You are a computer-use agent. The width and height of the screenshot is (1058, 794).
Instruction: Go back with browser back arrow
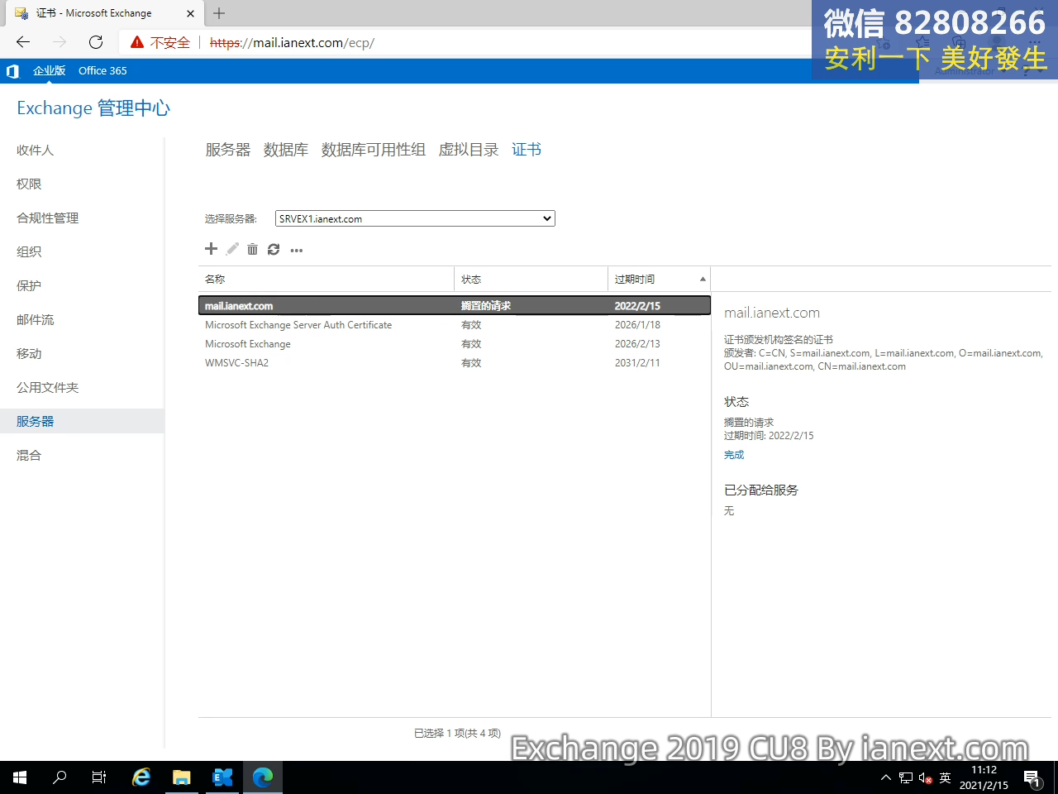(23, 42)
